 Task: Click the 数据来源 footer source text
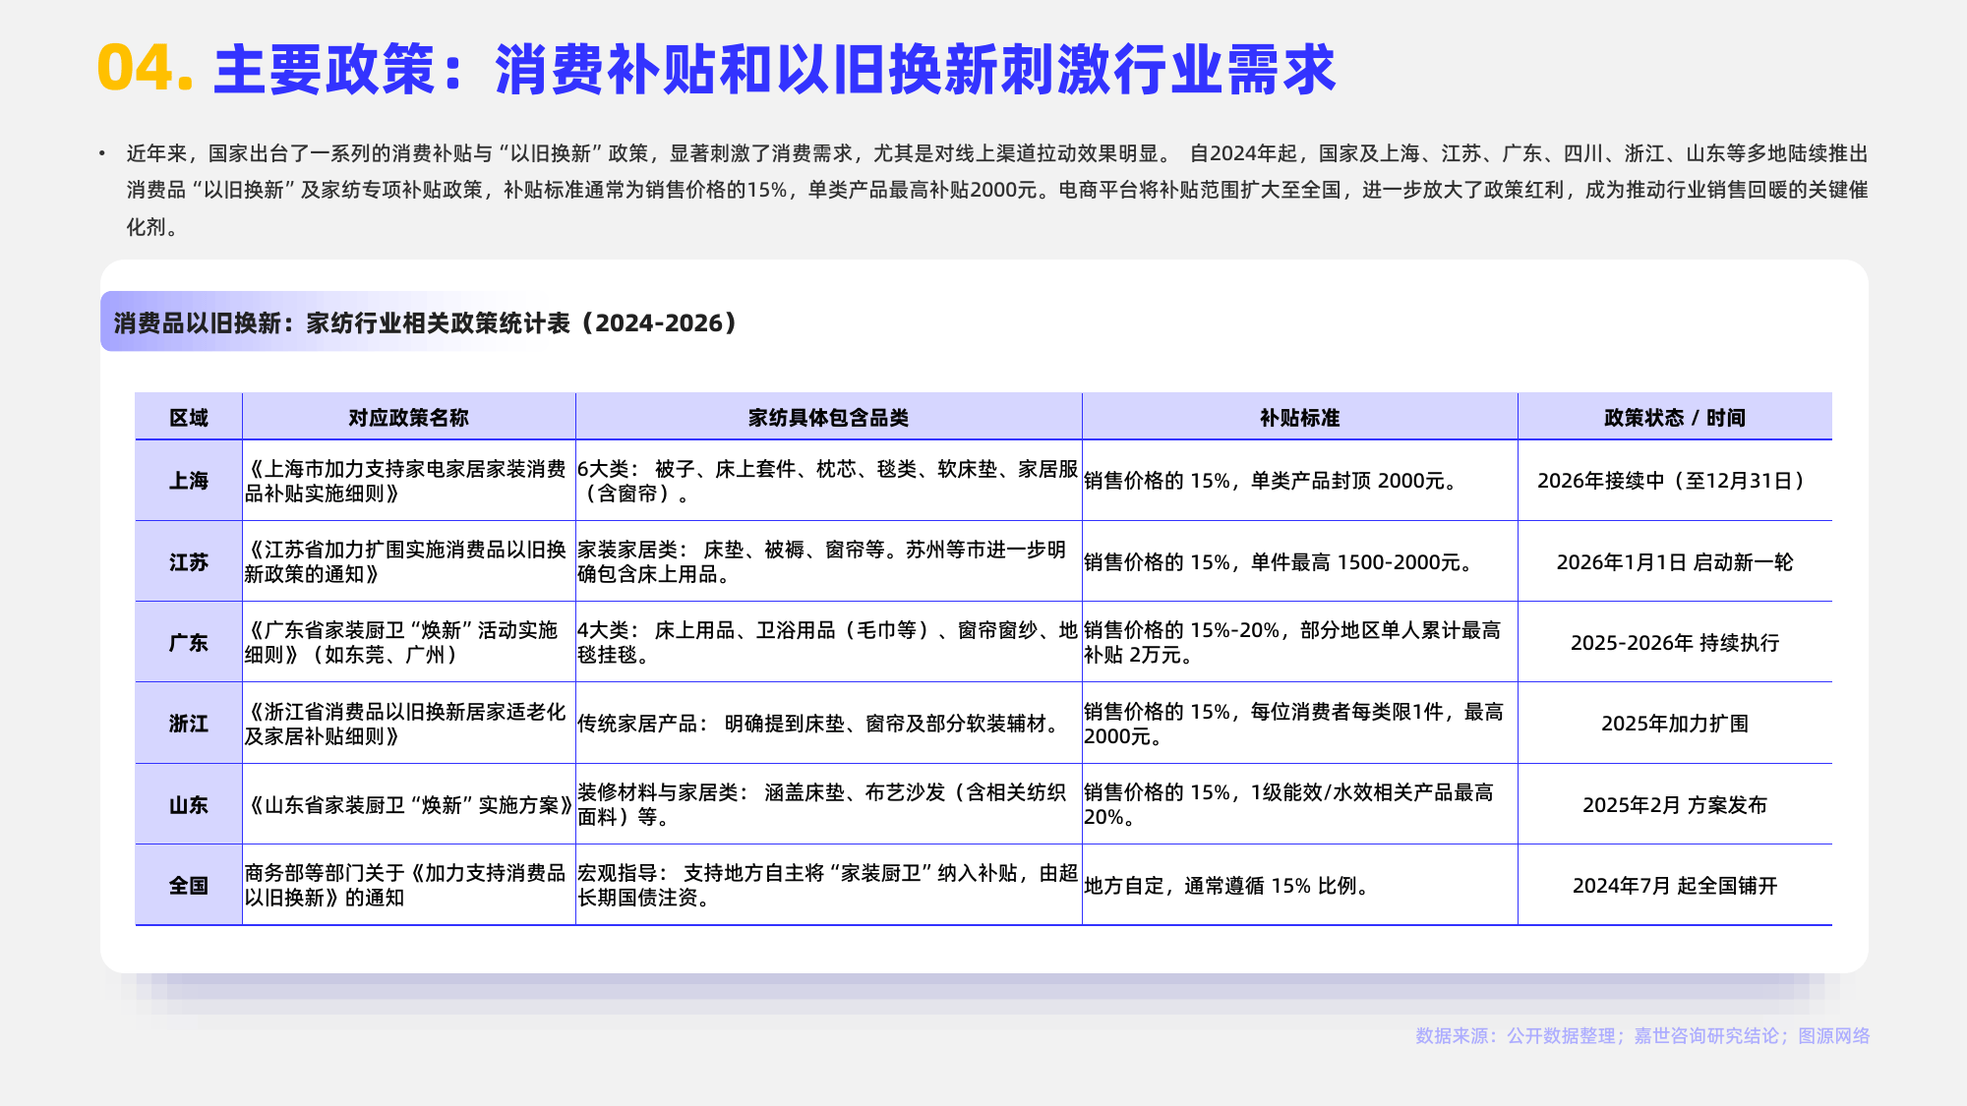(x=1641, y=1035)
